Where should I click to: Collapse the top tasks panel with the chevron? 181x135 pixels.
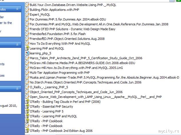(17, 9)
